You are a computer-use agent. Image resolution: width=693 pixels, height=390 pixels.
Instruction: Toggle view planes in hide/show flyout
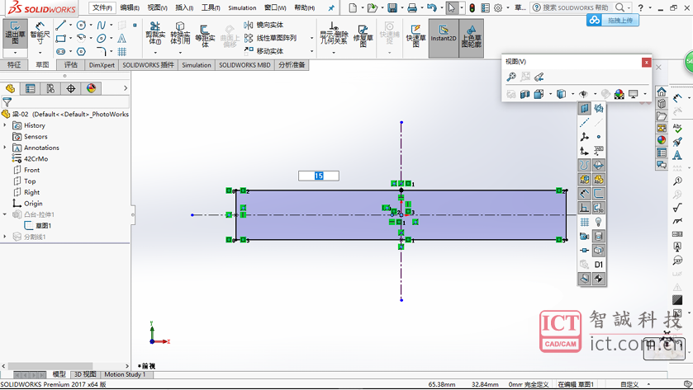tap(584, 108)
